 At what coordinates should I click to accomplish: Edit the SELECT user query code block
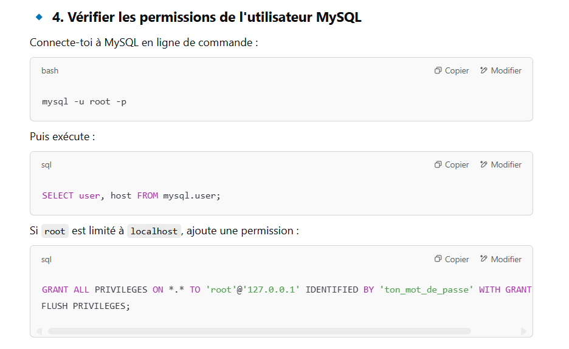500,164
